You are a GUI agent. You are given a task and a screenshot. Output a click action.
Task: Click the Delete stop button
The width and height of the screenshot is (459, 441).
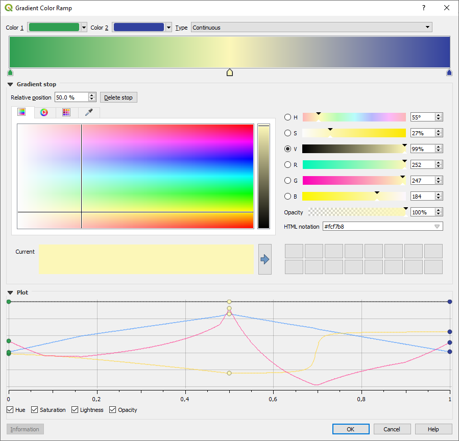118,97
